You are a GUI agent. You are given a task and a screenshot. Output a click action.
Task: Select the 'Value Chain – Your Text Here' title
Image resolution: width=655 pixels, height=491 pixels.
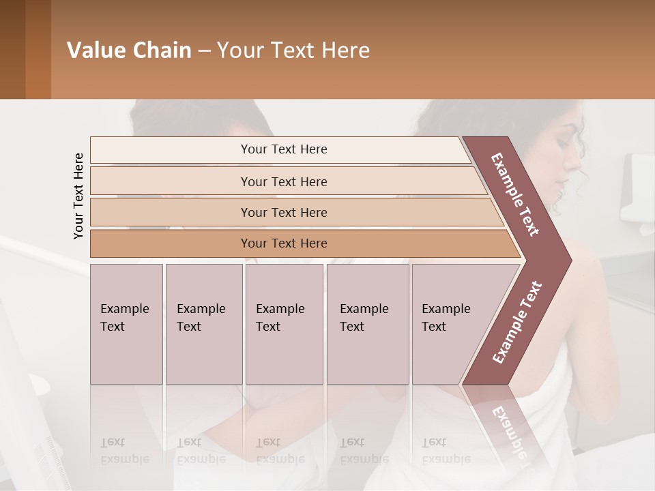pos(218,50)
